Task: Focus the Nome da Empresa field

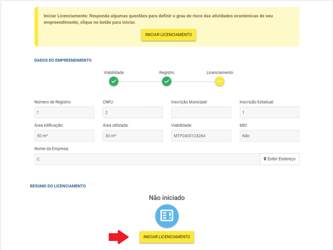Action: 147,159
